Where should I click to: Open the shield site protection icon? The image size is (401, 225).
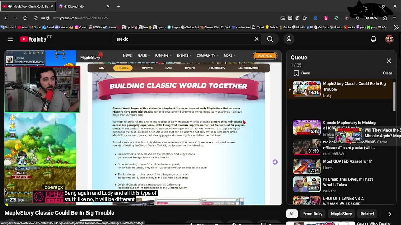pos(35,18)
